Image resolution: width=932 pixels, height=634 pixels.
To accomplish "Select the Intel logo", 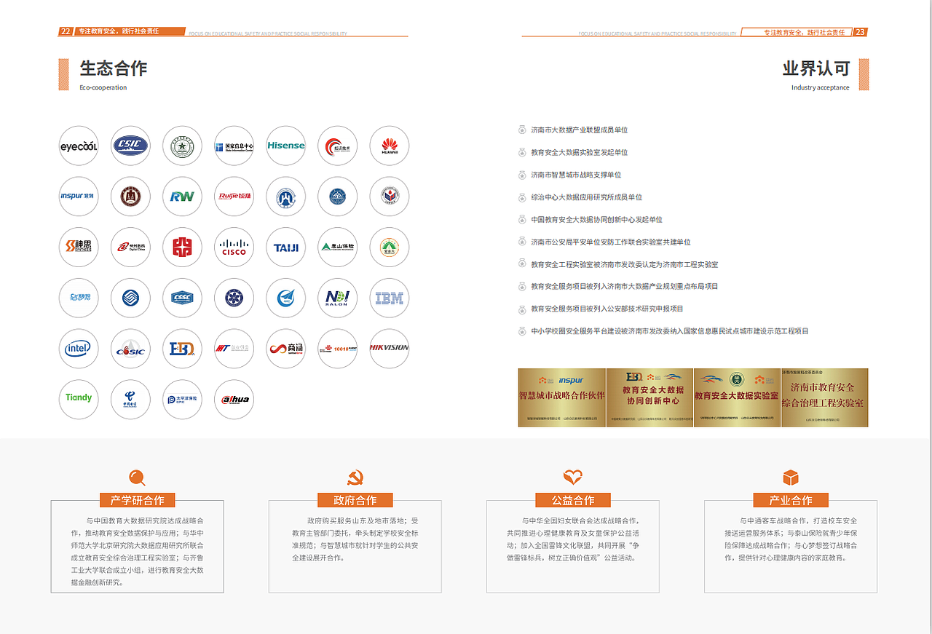I will pos(79,349).
